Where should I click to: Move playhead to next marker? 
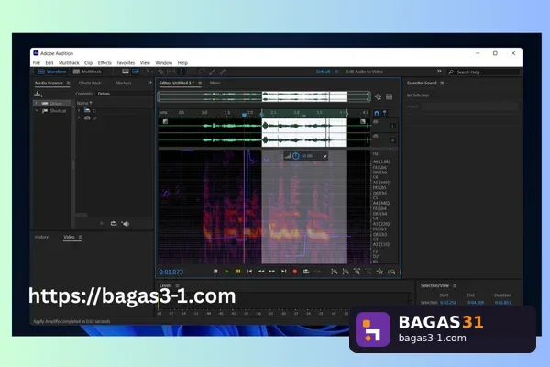pyautogui.click(x=284, y=272)
